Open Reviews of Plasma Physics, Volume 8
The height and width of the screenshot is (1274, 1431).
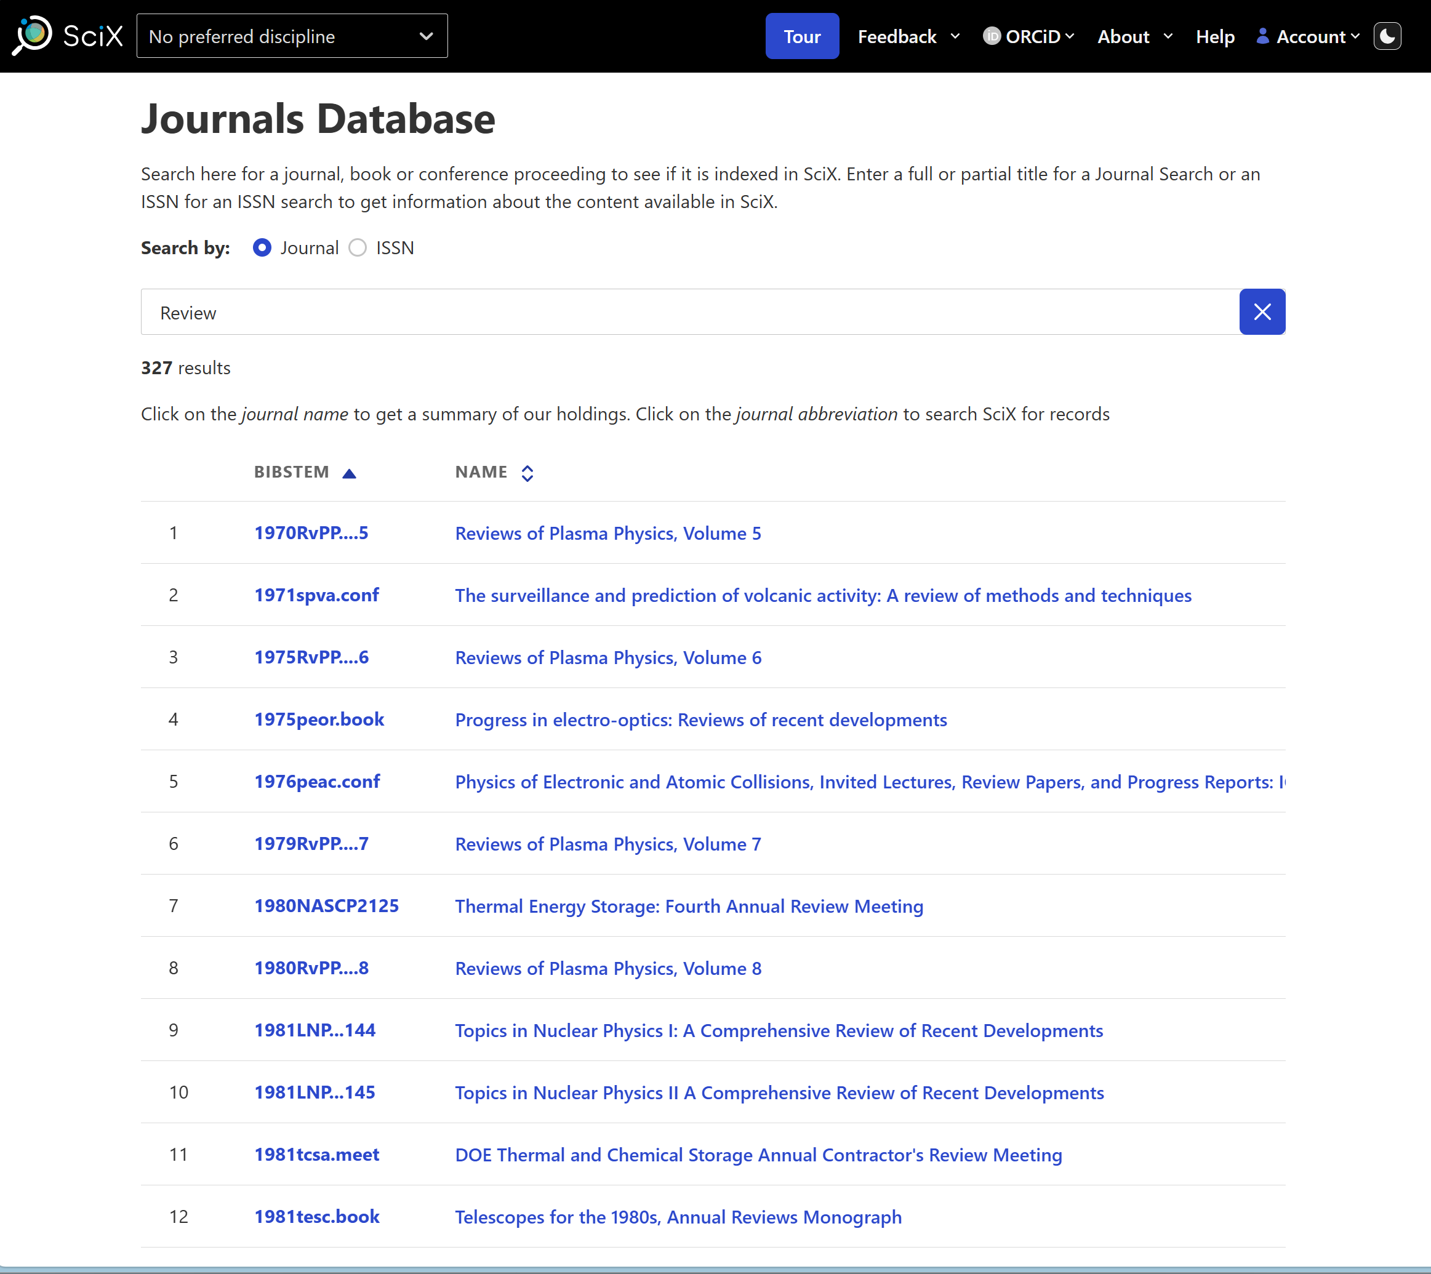click(x=607, y=969)
